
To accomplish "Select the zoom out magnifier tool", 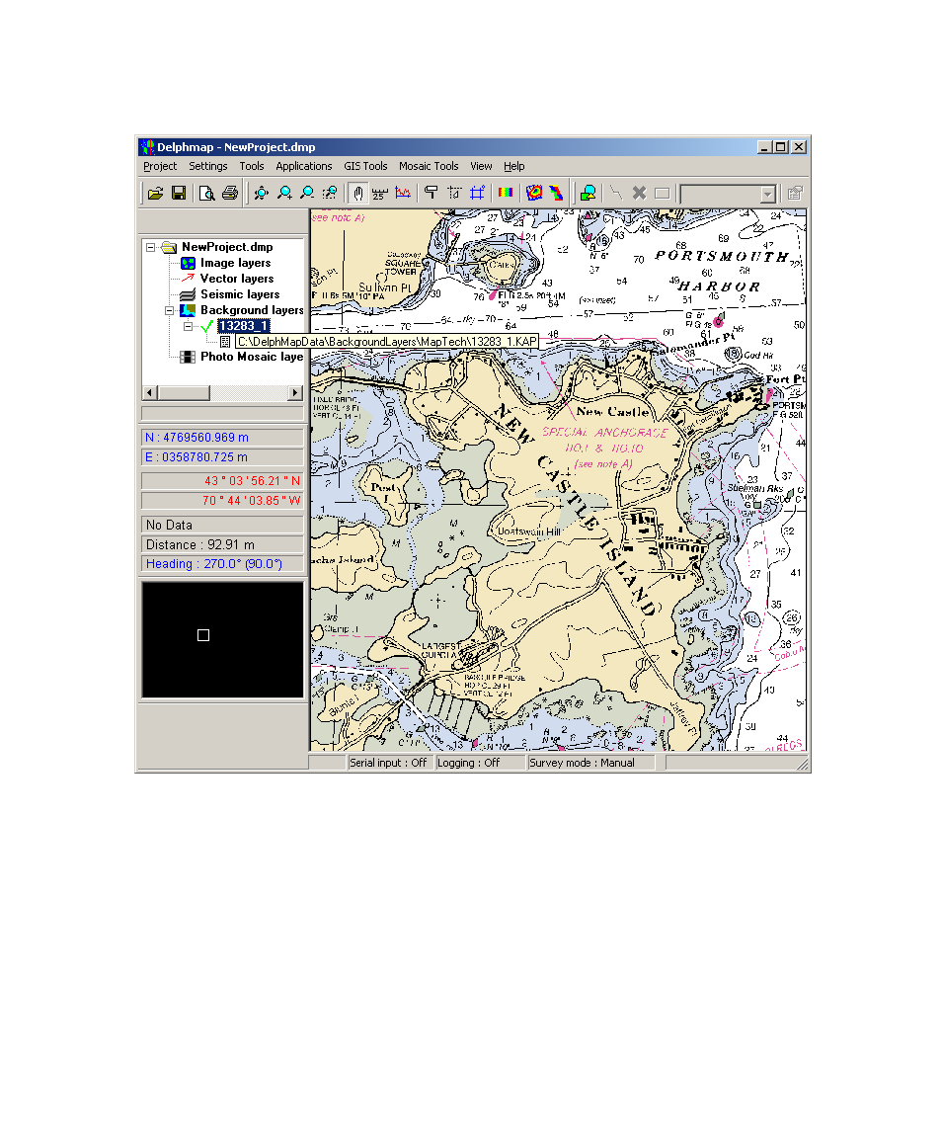I will point(307,193).
